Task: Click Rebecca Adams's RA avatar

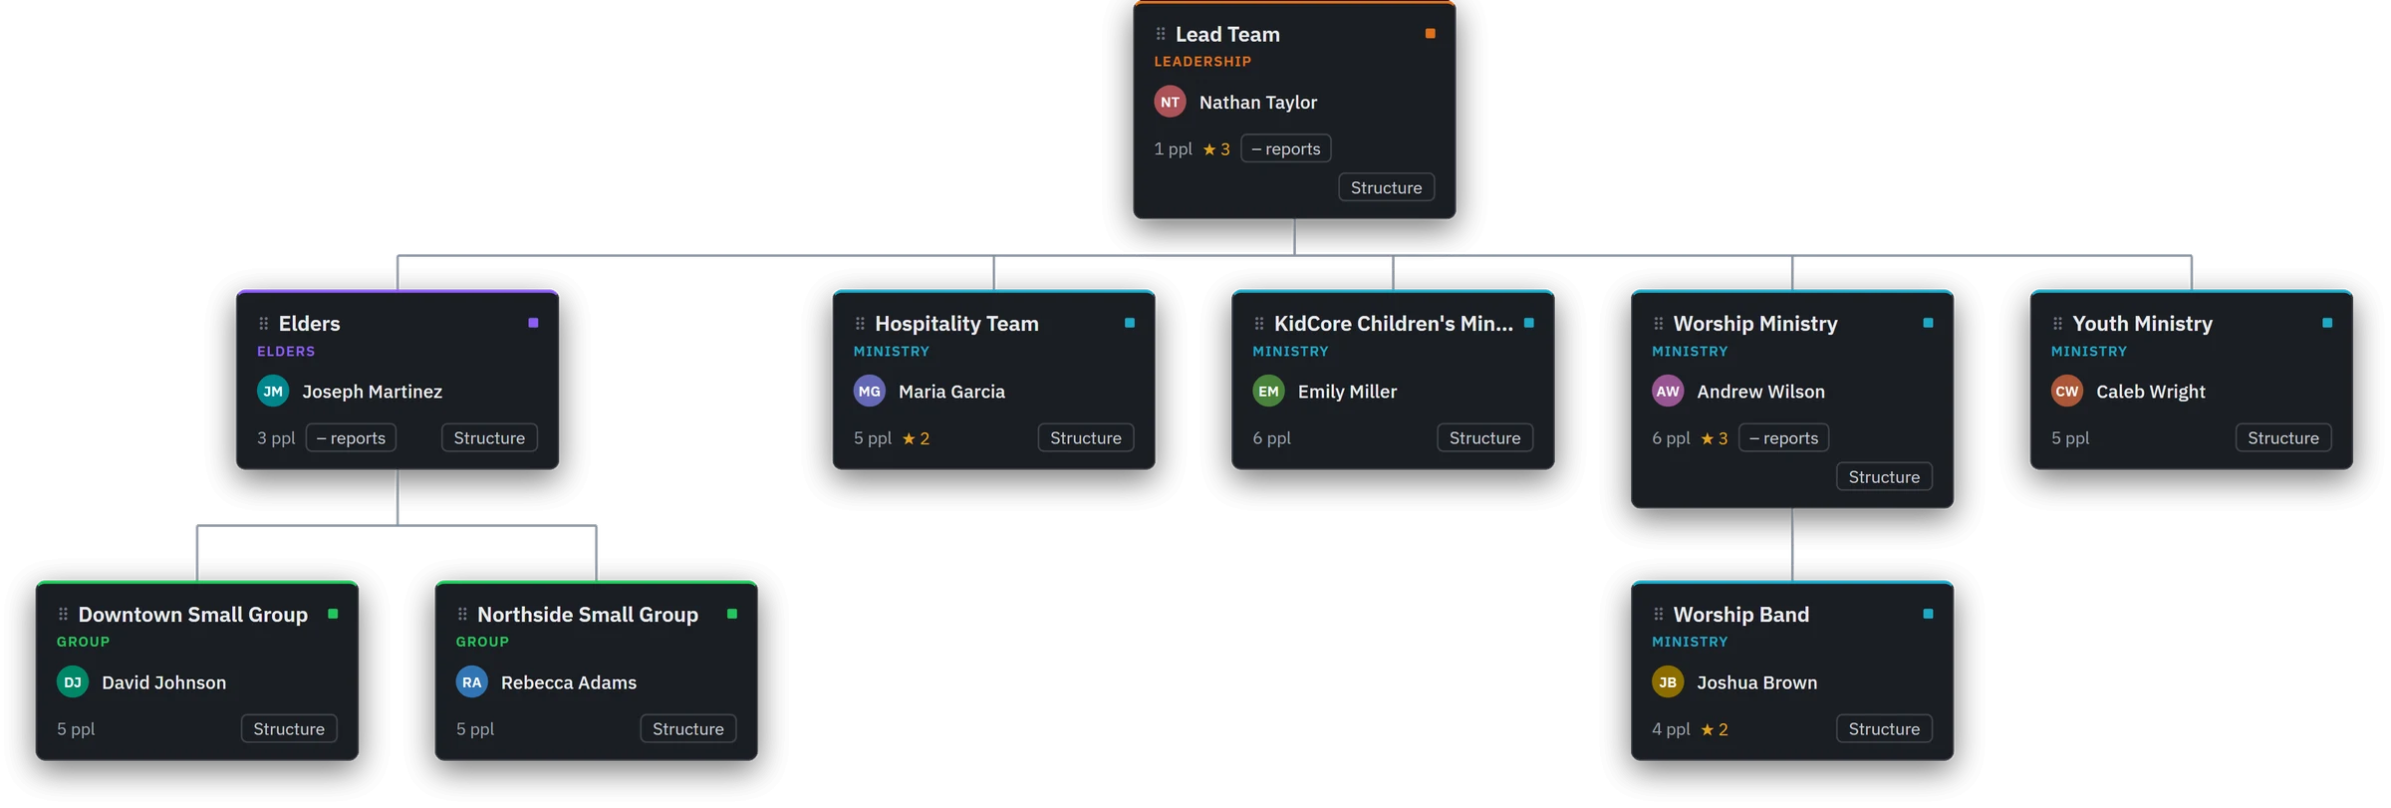Action: pyautogui.click(x=472, y=682)
